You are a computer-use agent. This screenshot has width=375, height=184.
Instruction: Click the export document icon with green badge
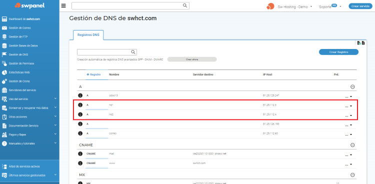[359, 43]
